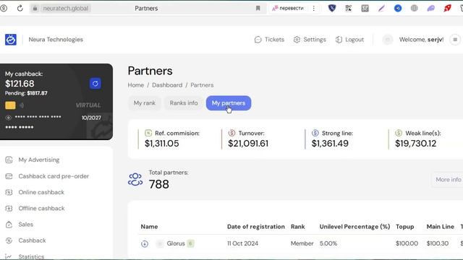This screenshot has height=260, width=463.
Task: Click the Turnover dollar icon
Action: point(231,133)
